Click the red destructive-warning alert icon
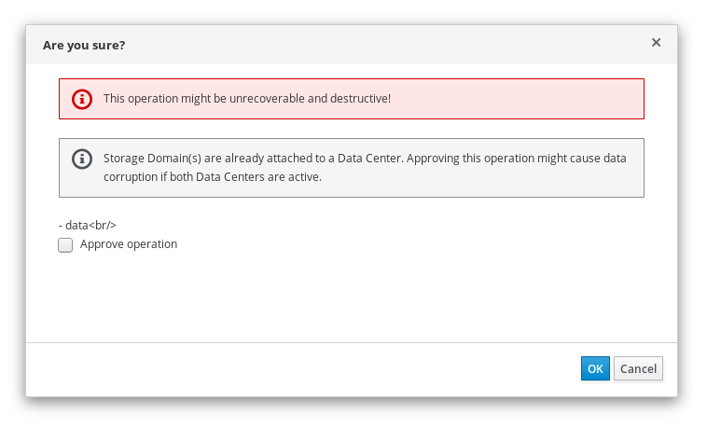 (x=82, y=99)
